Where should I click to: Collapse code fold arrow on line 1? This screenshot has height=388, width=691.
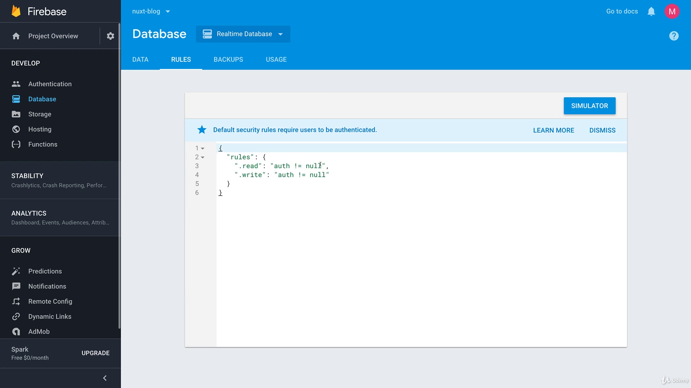coord(203,148)
